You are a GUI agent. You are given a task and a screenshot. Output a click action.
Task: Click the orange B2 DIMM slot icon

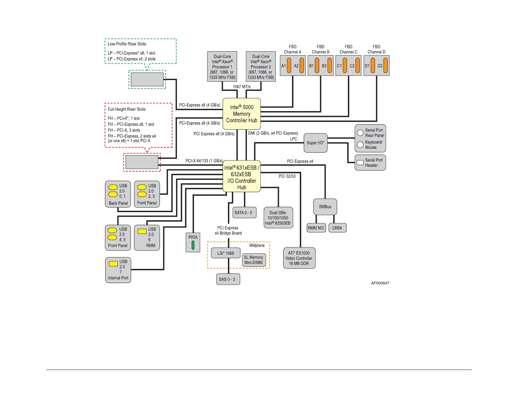330,65
